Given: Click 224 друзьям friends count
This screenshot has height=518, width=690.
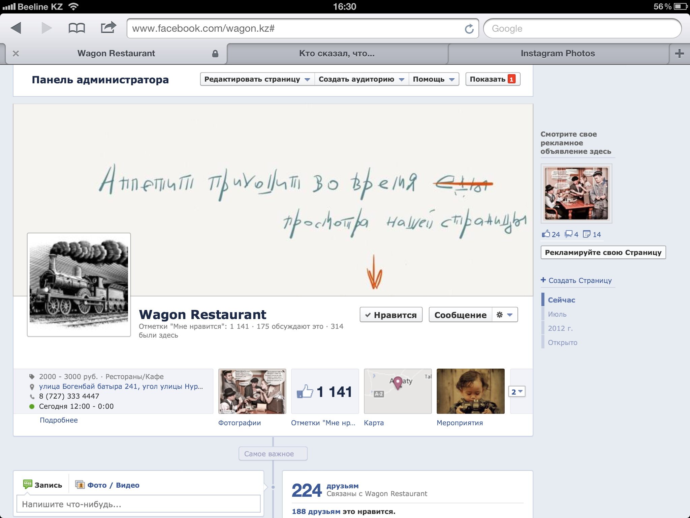Looking at the screenshot, I should click(307, 490).
